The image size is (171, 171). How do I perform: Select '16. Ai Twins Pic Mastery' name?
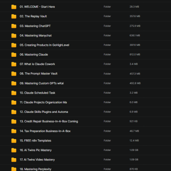point(35,150)
